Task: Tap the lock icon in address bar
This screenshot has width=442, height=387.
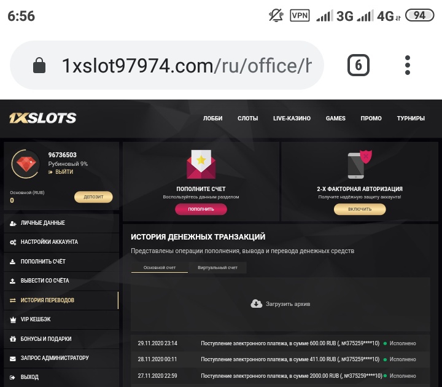Action: coord(39,65)
